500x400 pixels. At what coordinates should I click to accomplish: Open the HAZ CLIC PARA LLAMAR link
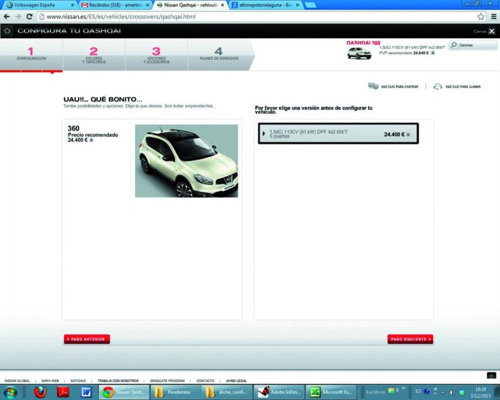[x=463, y=87]
